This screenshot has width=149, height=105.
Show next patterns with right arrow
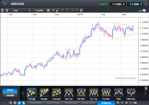(146, 93)
